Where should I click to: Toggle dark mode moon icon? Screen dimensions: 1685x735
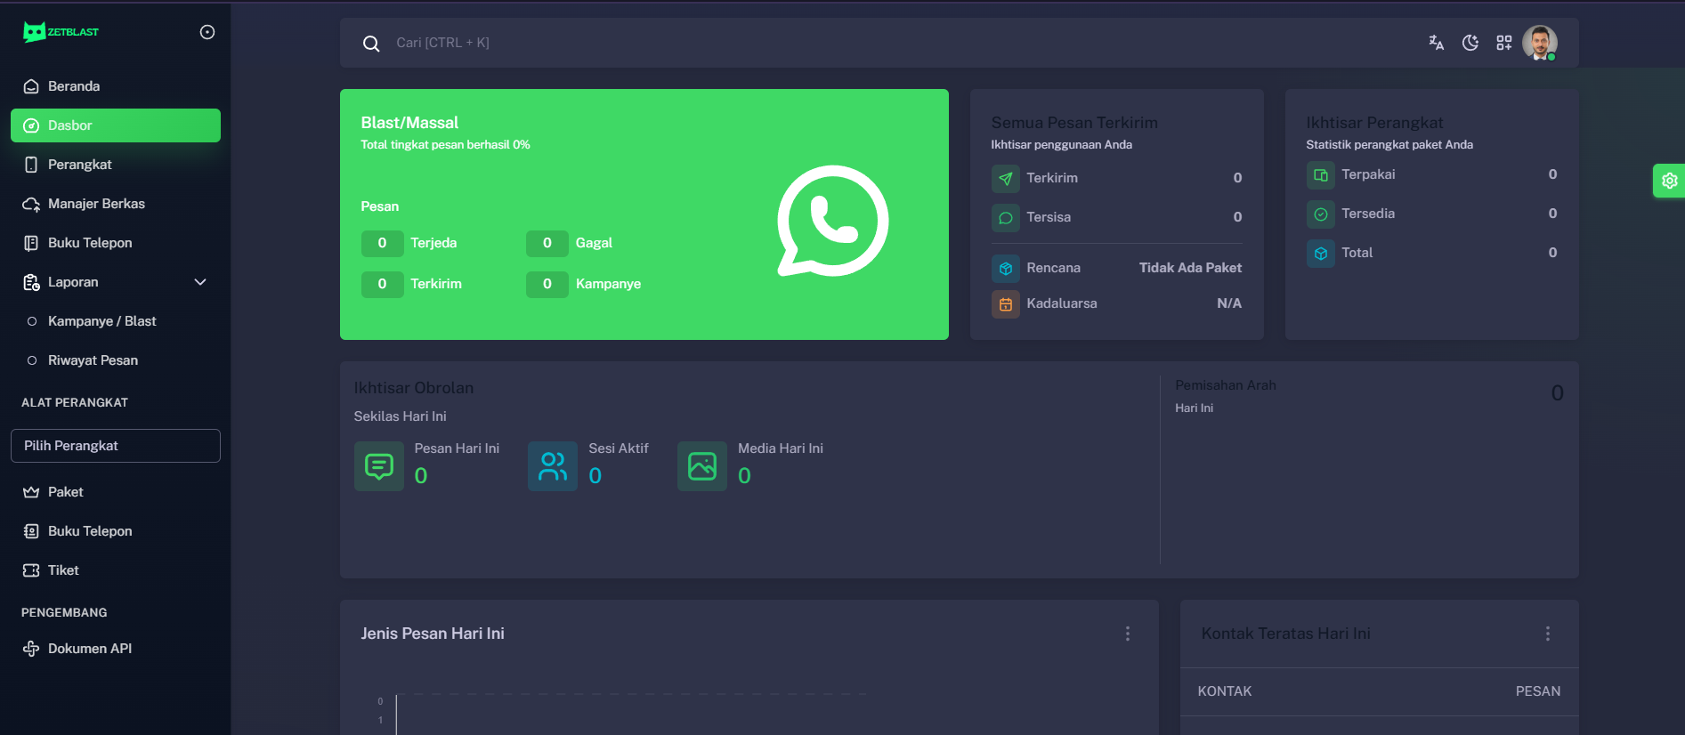[1470, 43]
